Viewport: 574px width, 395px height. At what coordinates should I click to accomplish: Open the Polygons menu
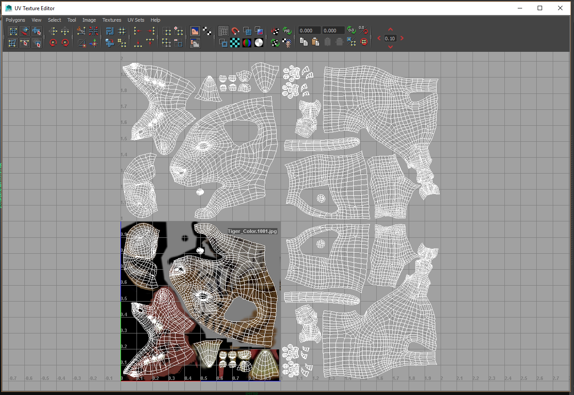click(15, 20)
